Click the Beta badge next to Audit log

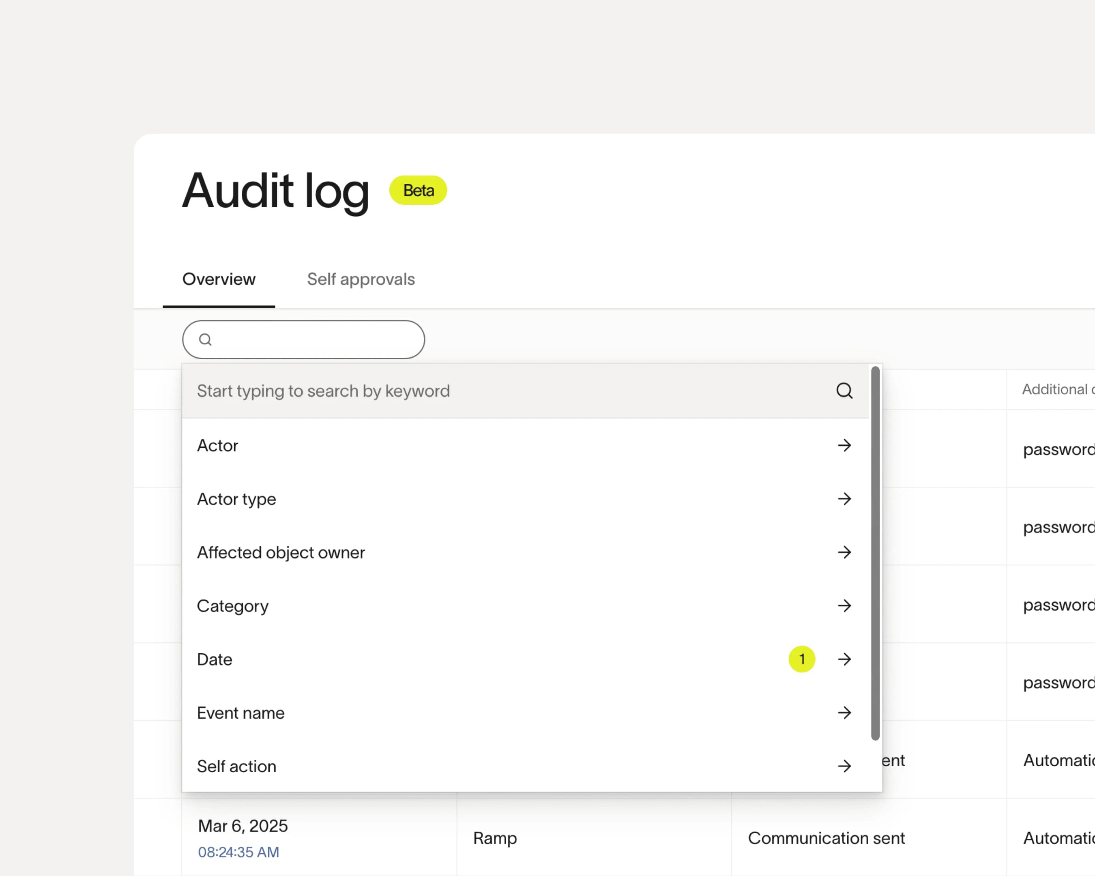coord(417,191)
